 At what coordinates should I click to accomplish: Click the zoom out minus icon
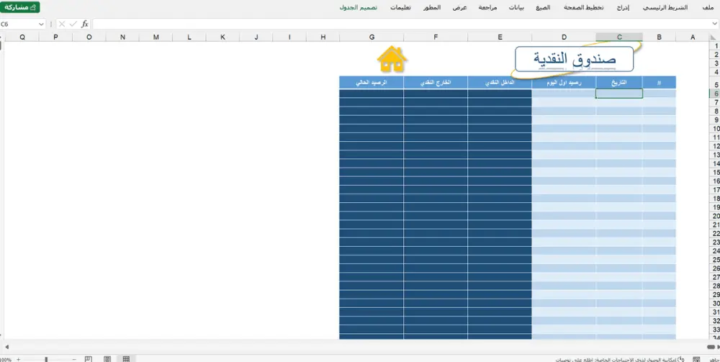(74, 360)
